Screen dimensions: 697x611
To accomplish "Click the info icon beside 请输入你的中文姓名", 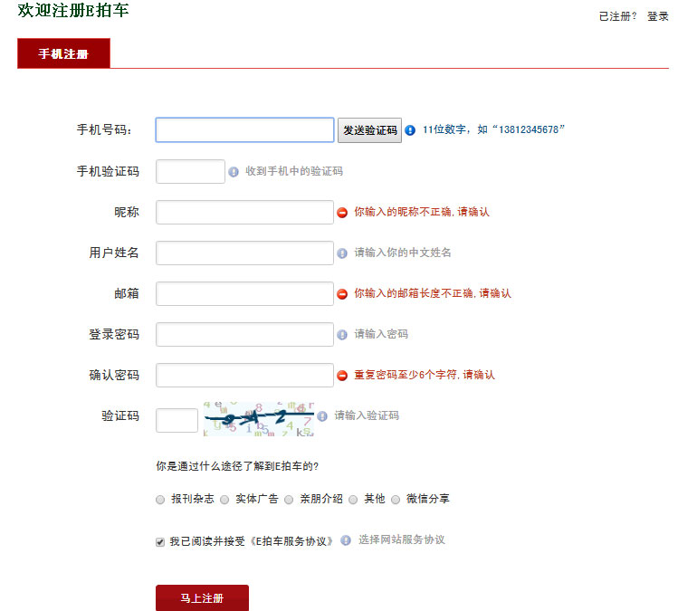I will click(342, 253).
